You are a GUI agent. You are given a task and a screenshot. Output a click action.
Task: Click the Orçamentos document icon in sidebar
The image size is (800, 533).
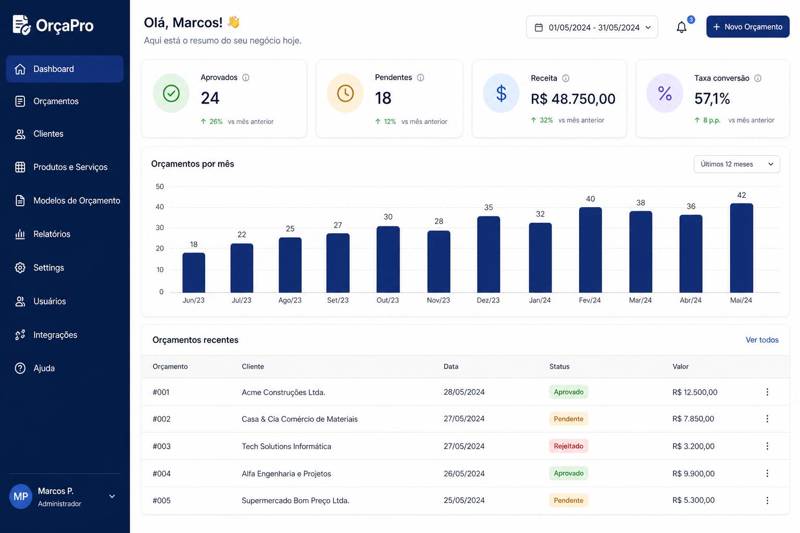[20, 101]
